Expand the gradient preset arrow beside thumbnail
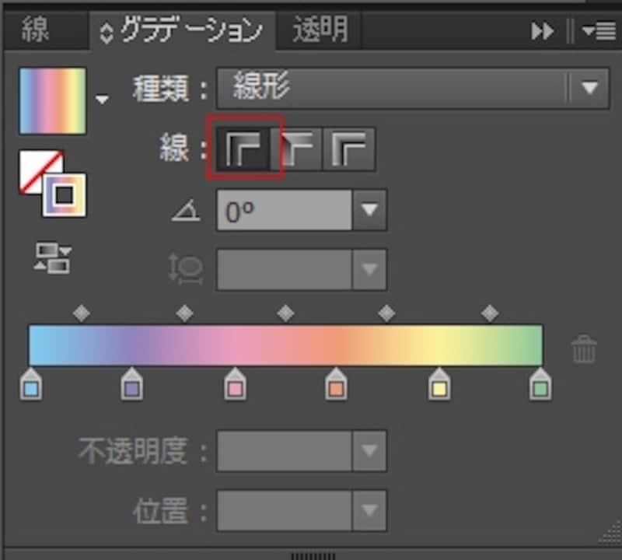Image resolution: width=622 pixels, height=560 pixels. click(x=102, y=99)
